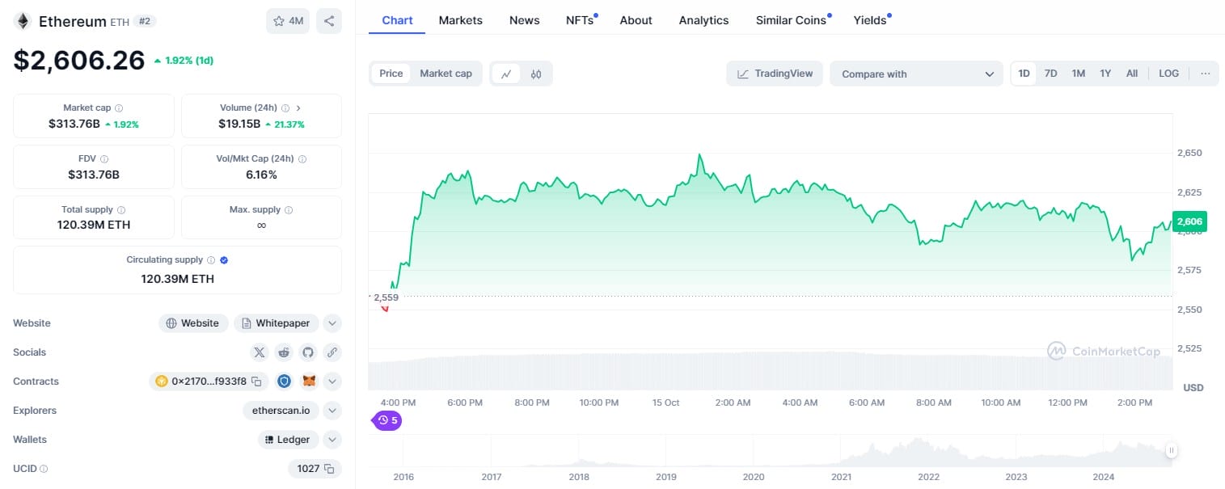Click shield icon in Contracts row

284,382
